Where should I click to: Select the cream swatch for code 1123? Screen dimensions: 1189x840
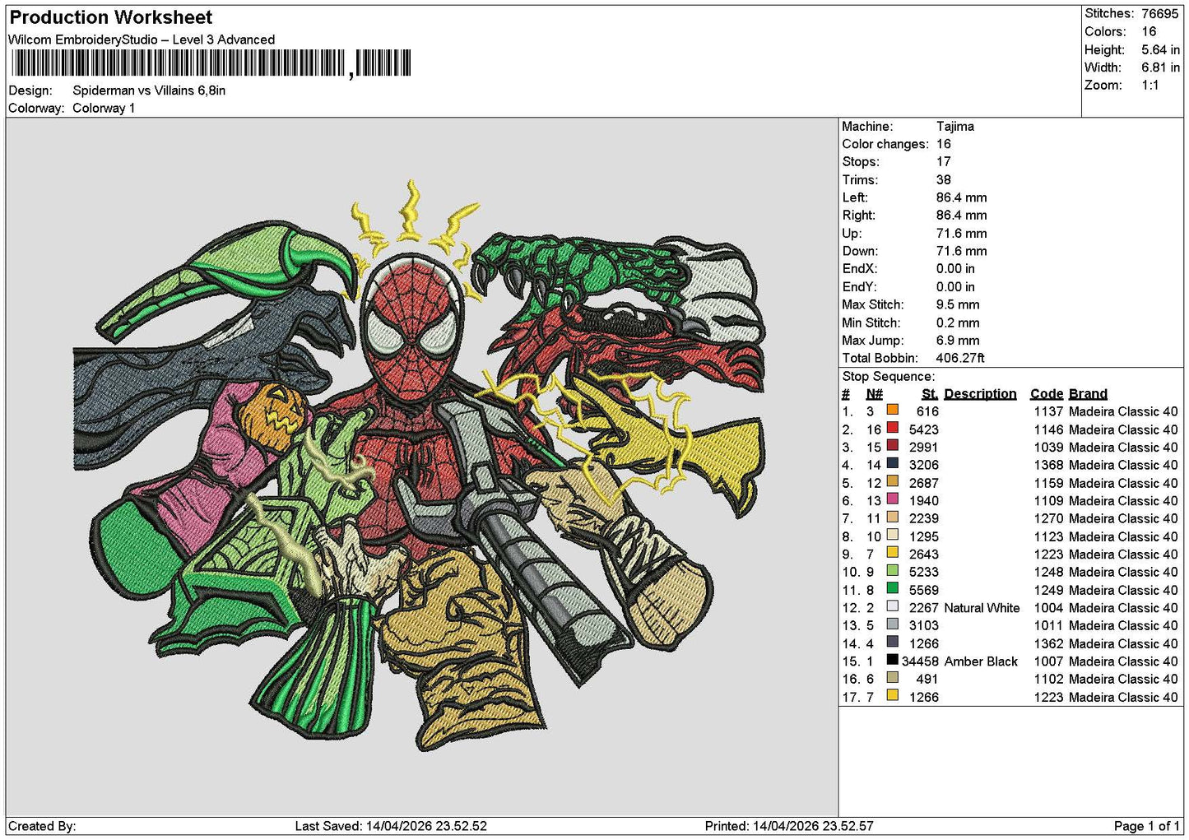pyautogui.click(x=892, y=536)
